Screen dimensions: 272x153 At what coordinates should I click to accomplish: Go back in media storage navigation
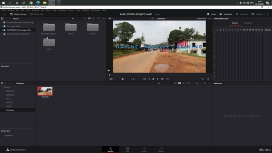7,19
